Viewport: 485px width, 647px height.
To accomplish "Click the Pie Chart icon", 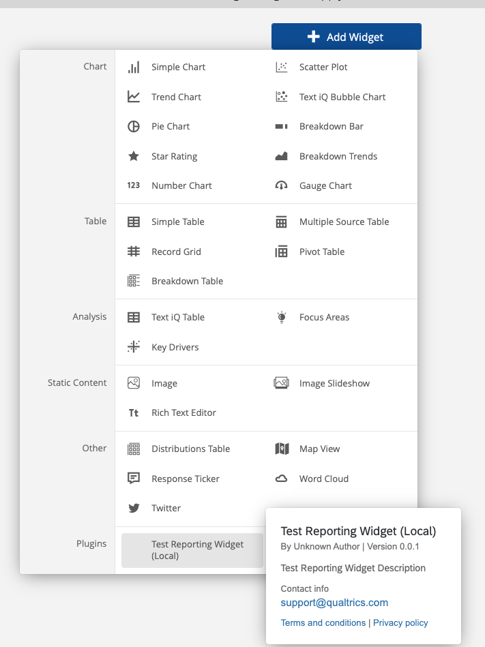I will (x=133, y=126).
